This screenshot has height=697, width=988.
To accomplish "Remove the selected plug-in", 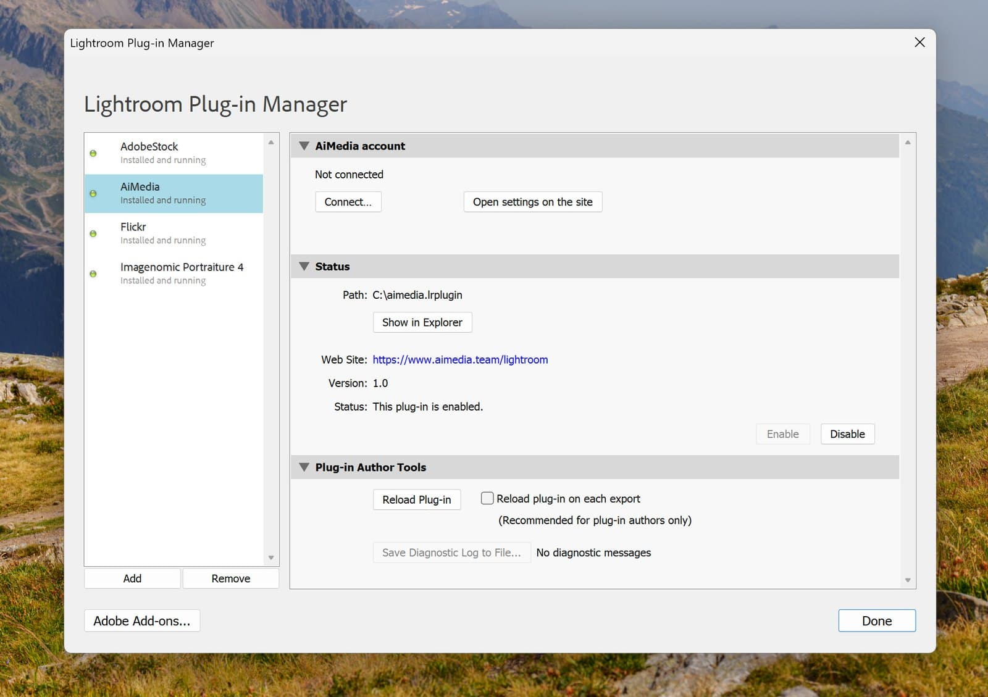I will 231,578.
